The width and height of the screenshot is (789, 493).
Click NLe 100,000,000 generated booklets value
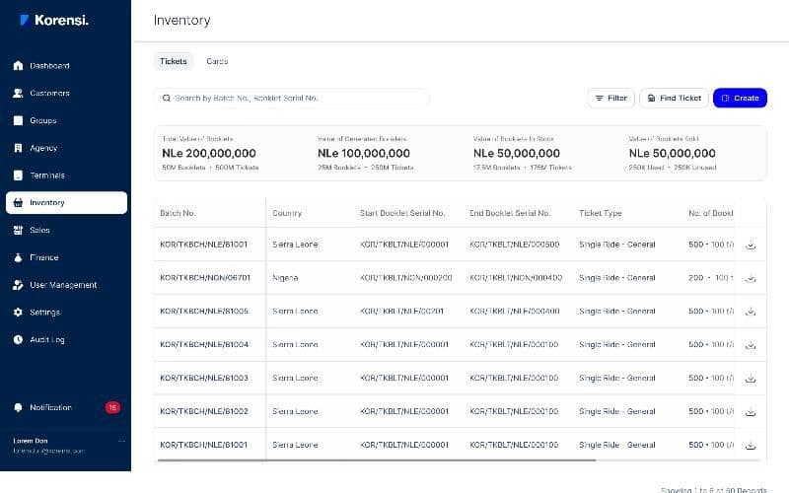tap(364, 154)
